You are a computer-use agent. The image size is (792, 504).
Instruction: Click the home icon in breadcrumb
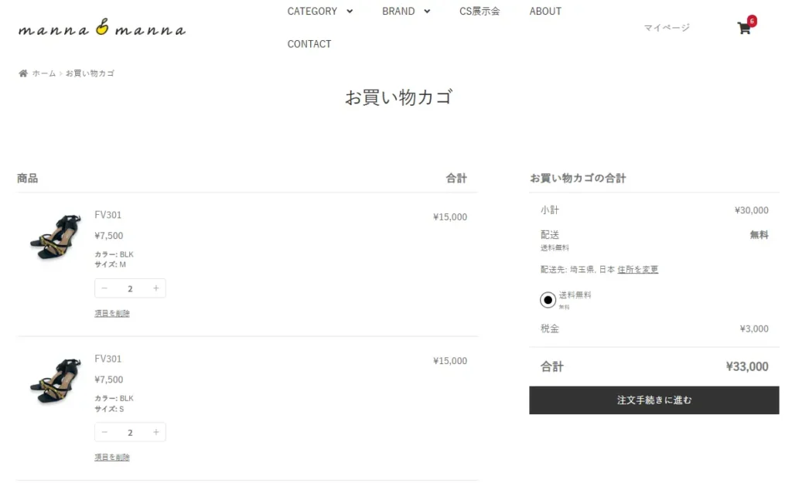(x=23, y=73)
